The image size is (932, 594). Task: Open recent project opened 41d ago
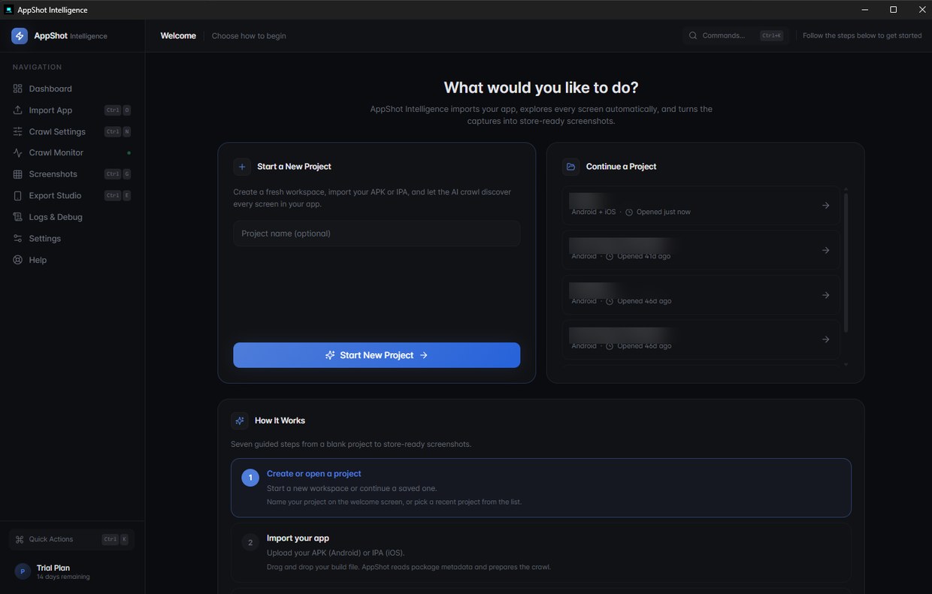coord(701,250)
